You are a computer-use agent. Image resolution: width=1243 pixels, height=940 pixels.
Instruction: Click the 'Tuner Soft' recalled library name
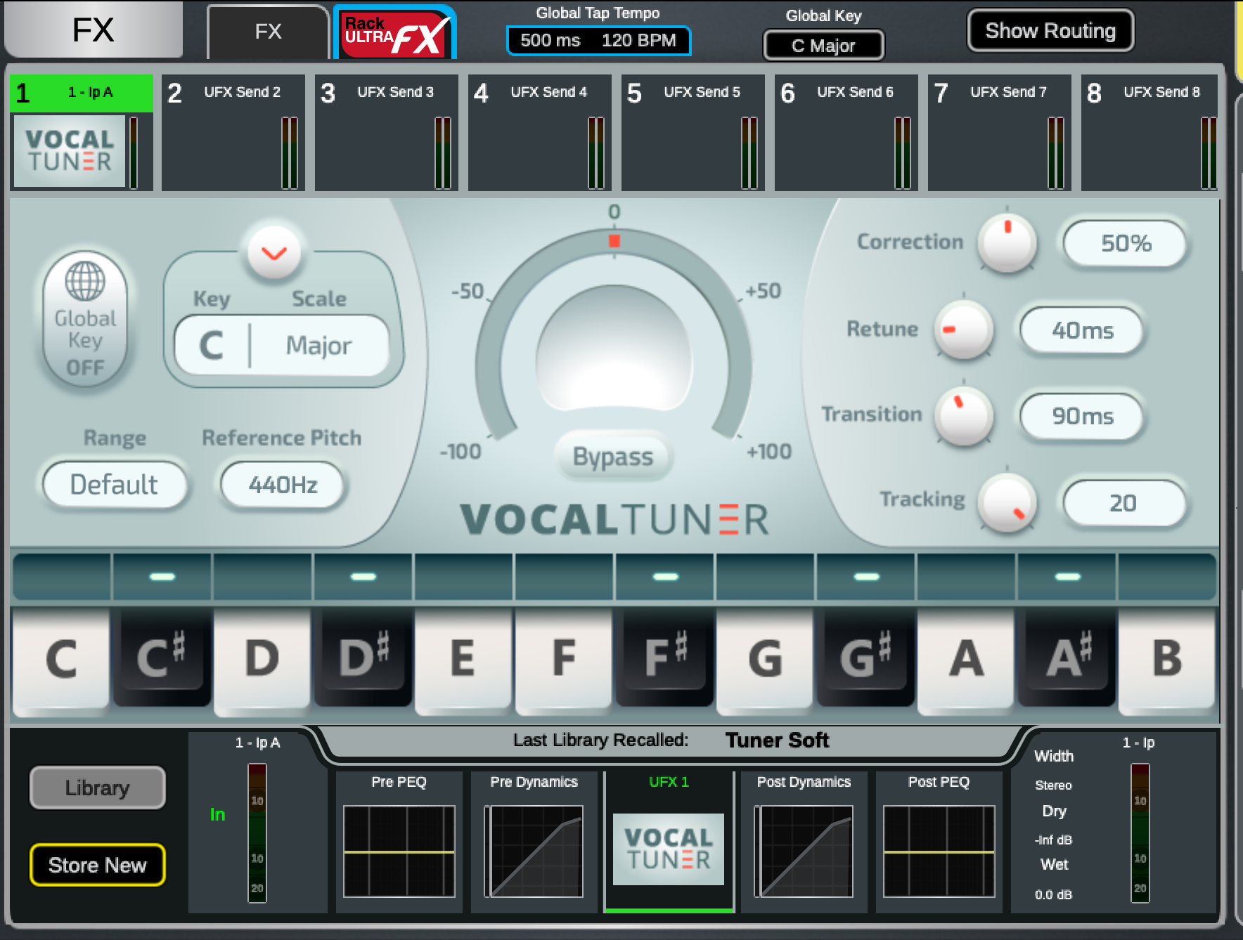pos(777,740)
